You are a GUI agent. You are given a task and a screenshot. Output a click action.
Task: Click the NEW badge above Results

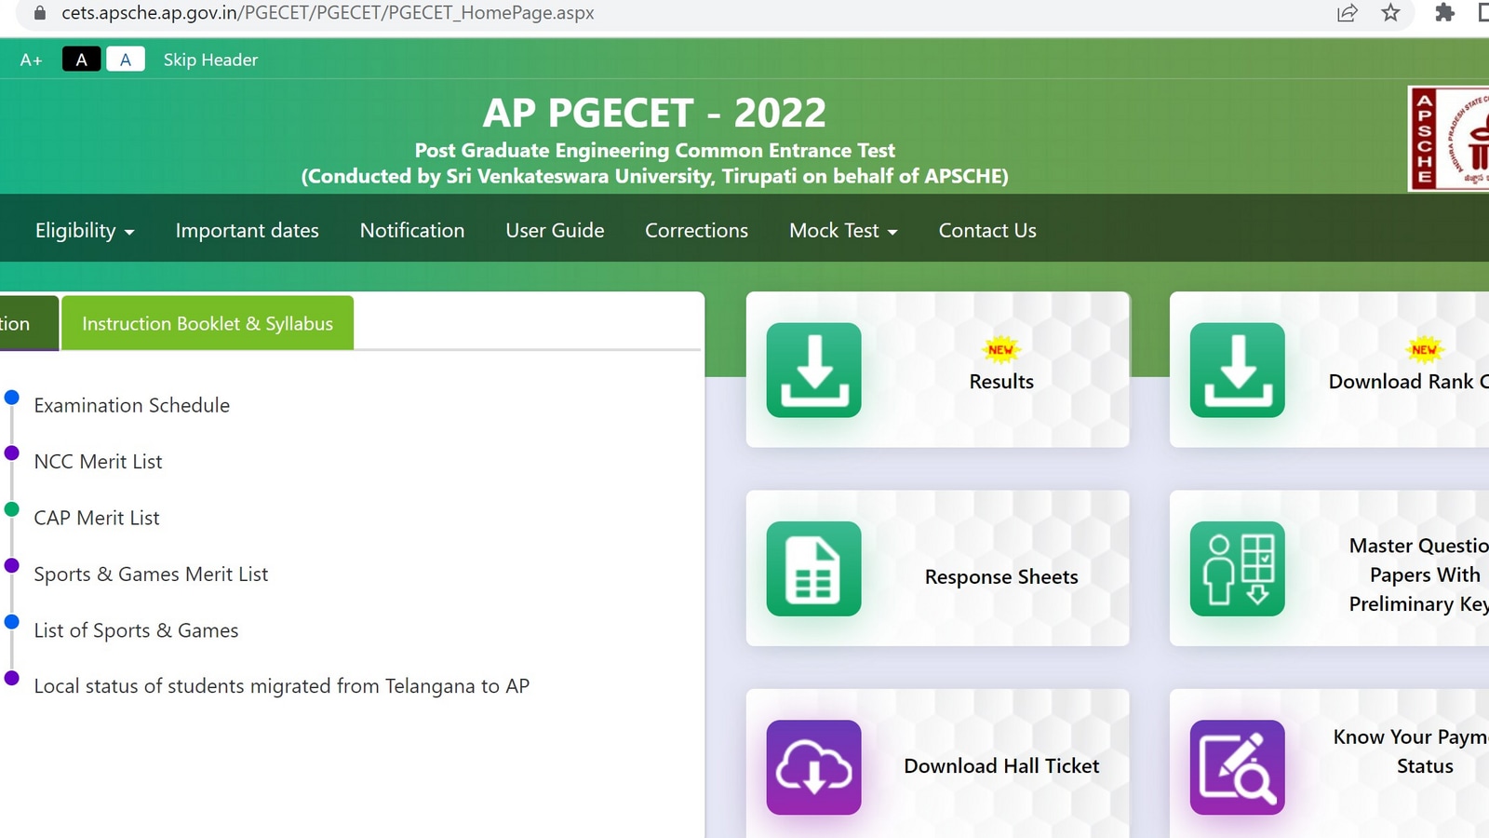point(1000,350)
